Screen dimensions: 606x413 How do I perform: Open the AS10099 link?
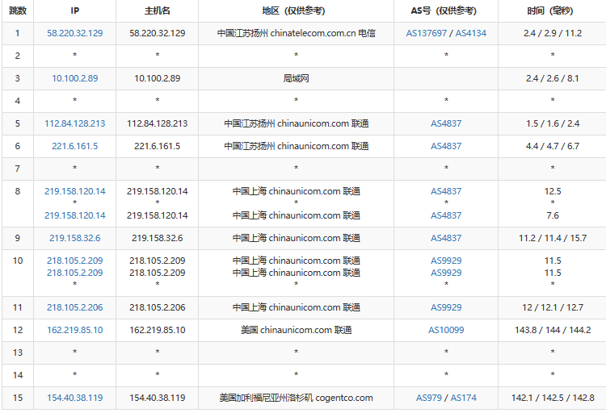coord(446,330)
